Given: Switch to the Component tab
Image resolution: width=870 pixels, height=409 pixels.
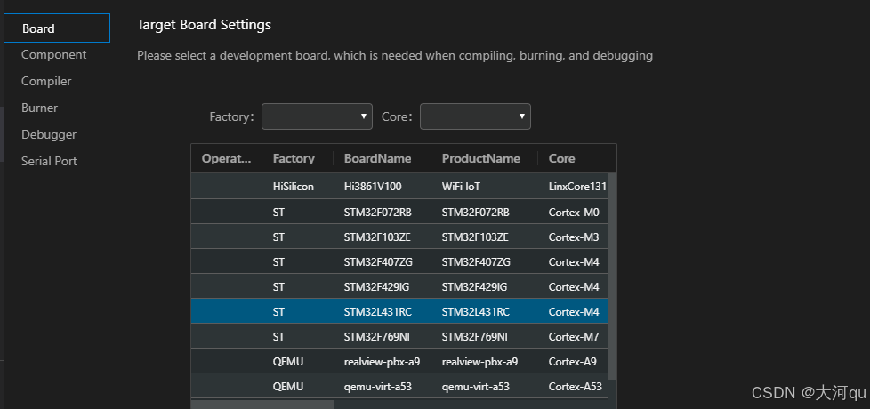Looking at the screenshot, I should (54, 54).
